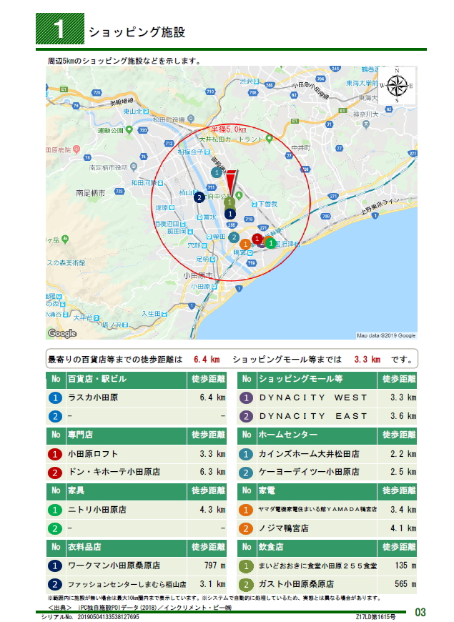
Task: Click red circle 2 beside ドン・キホーテ小田原店
Action: coord(55,473)
